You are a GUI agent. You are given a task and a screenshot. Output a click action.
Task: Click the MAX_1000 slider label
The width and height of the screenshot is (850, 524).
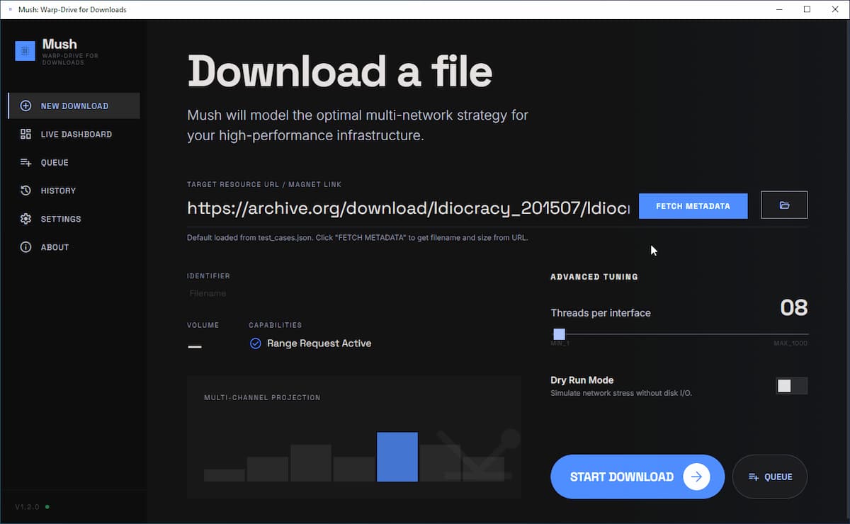pyautogui.click(x=790, y=343)
